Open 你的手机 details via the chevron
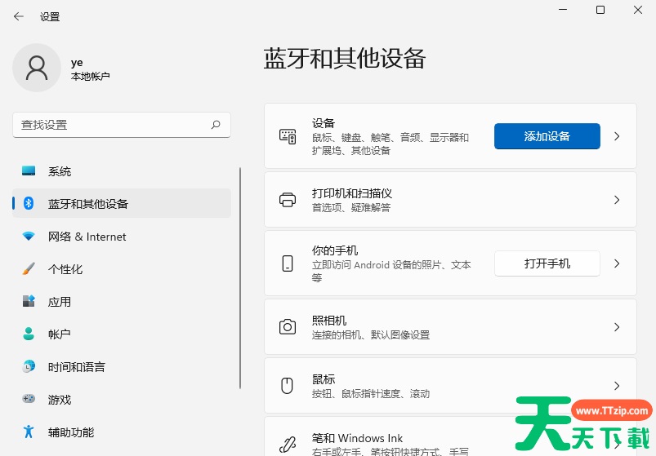 617,263
